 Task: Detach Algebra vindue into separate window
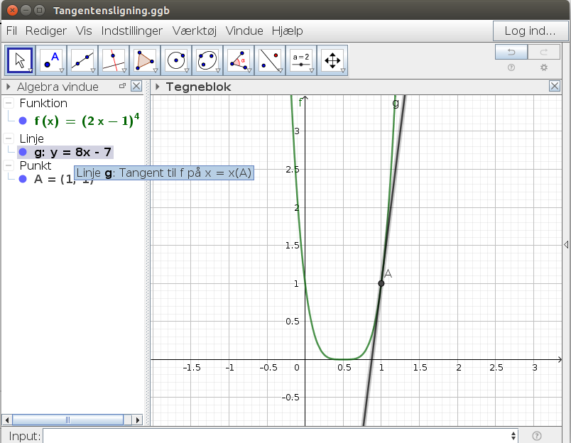pos(122,86)
